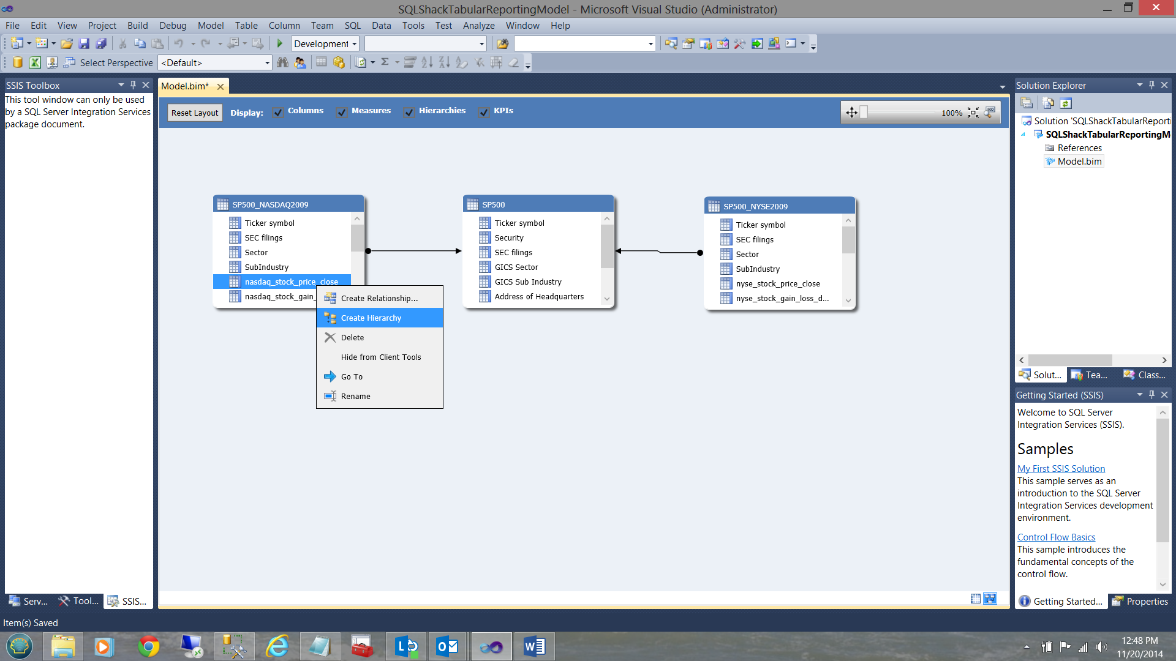The width and height of the screenshot is (1176, 661).
Task: Uncheck the Columns display checkbox
Action: 278,113
